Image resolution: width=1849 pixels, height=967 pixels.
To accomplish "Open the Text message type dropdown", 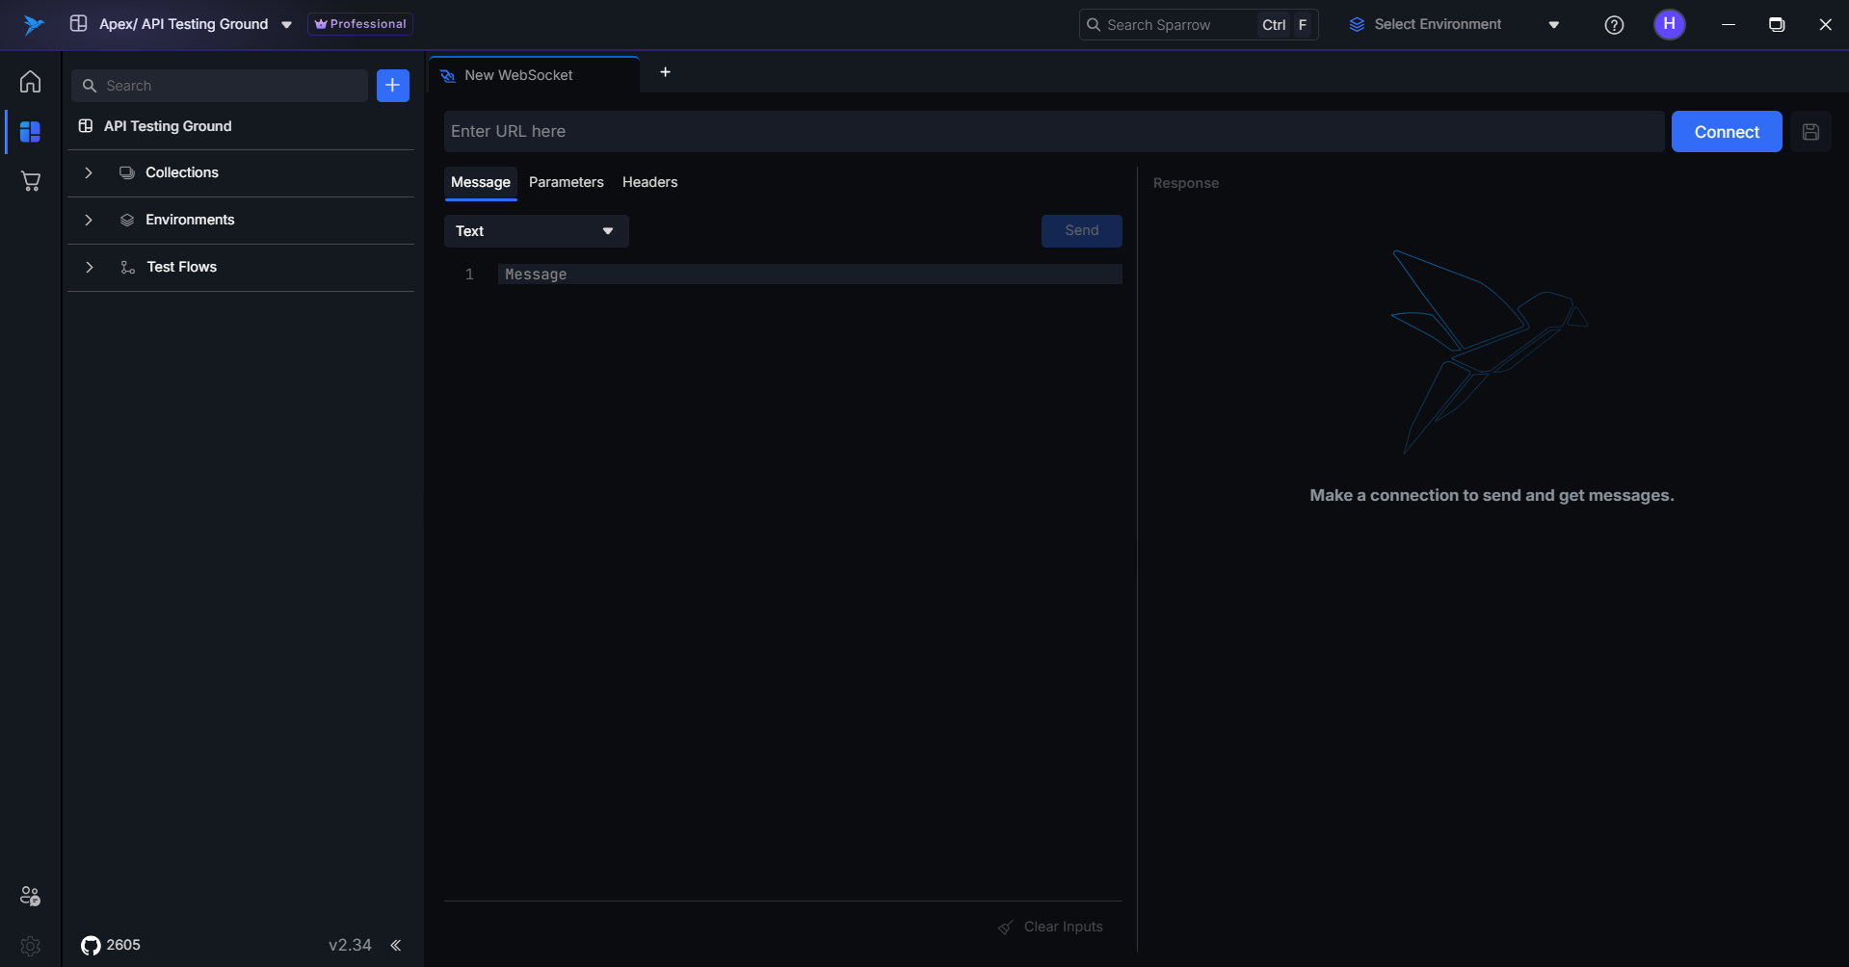I will [536, 231].
